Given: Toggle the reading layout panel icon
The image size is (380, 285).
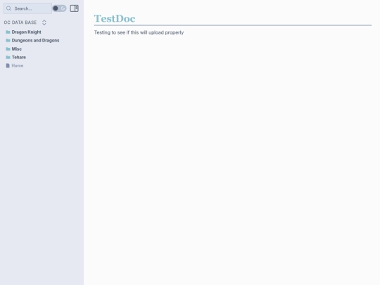Looking at the screenshot, I should (74, 8).
